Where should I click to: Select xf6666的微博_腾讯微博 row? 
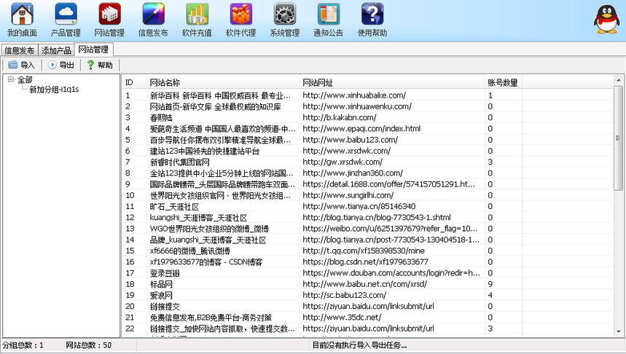(368, 251)
